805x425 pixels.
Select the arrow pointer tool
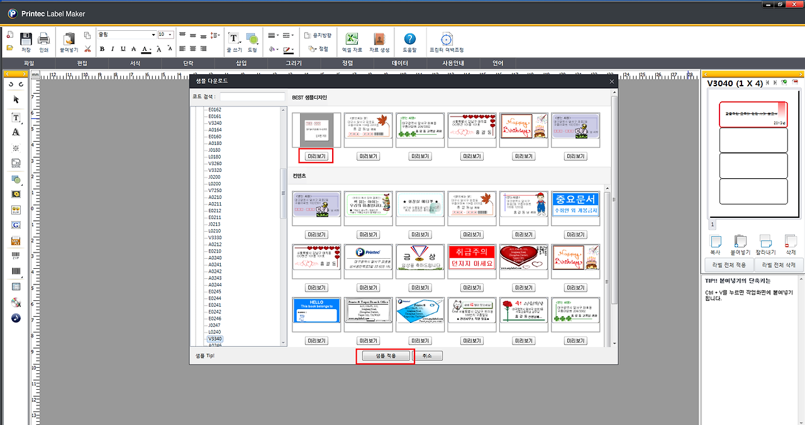click(16, 99)
